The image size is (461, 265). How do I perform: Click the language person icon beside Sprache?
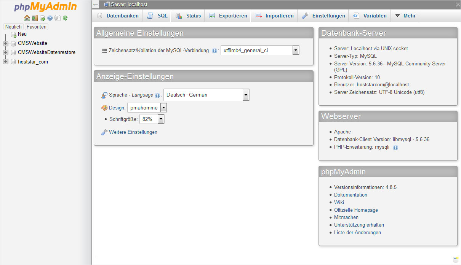click(104, 95)
